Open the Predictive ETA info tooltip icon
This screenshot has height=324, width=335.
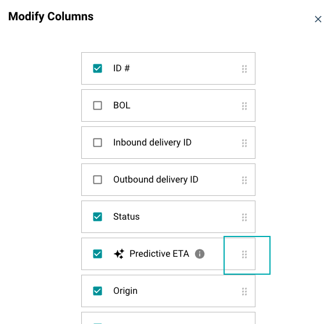coord(200,254)
